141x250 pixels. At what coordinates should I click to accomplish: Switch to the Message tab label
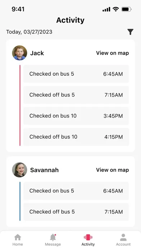53,244
